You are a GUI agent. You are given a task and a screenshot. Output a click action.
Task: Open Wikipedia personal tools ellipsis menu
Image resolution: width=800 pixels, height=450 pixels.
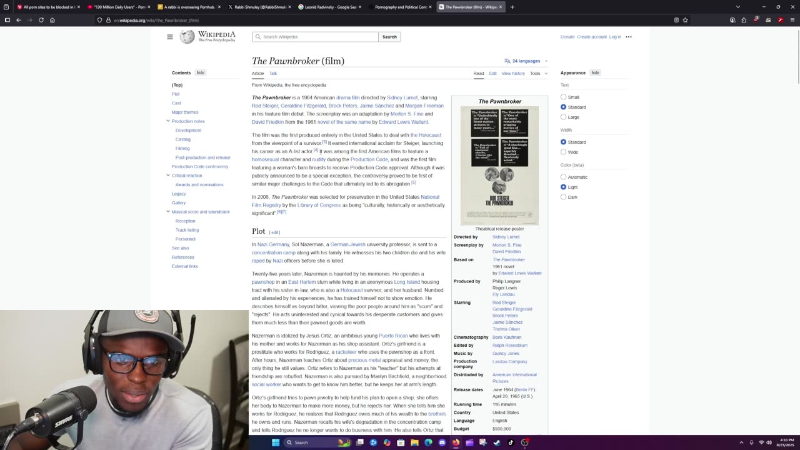coord(629,37)
